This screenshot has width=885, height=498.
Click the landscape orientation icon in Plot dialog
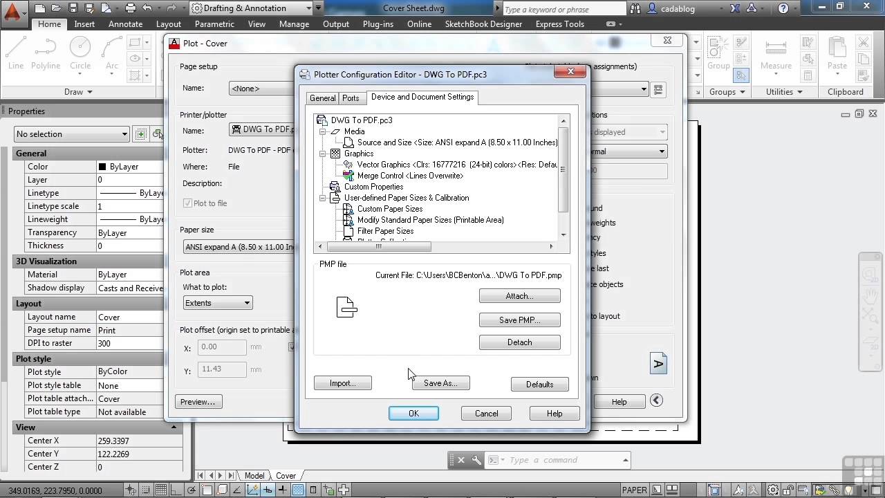point(658,364)
